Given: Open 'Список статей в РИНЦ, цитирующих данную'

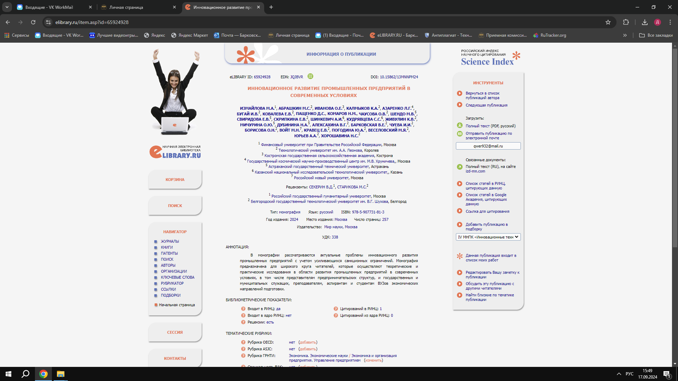Looking at the screenshot, I should coord(486,186).
